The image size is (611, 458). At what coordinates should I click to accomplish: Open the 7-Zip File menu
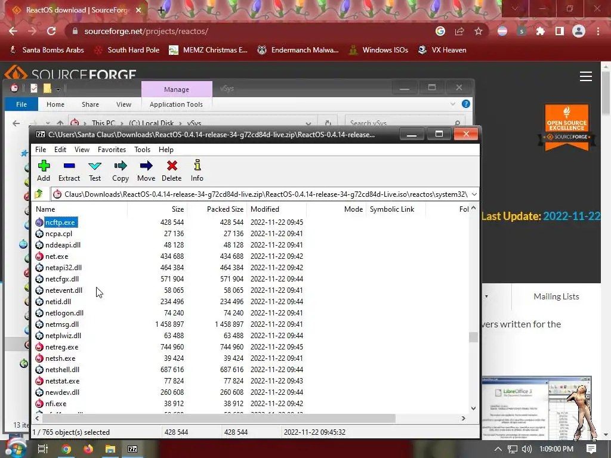tap(41, 150)
